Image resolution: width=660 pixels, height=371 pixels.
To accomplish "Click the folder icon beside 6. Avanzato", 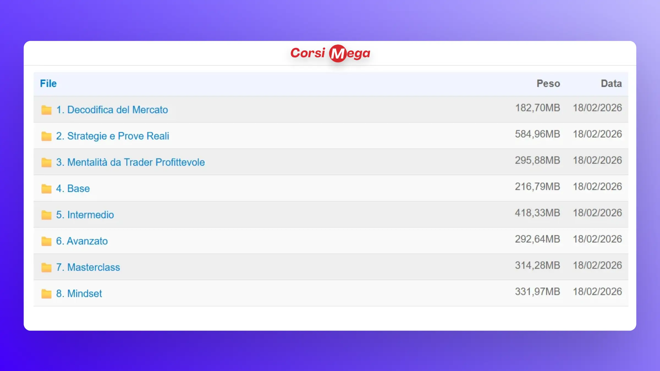I will tap(46, 241).
